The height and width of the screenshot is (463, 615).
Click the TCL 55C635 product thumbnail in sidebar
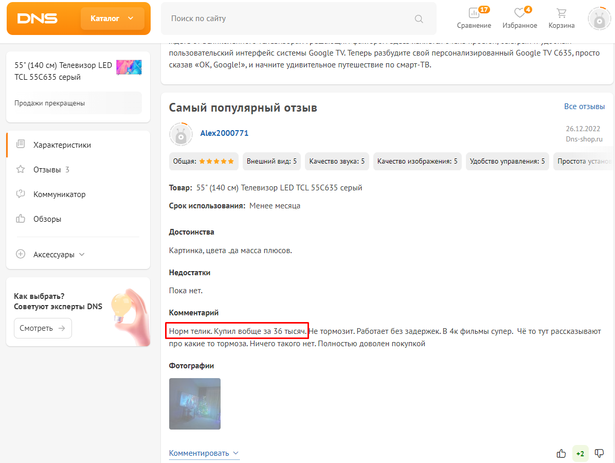tap(129, 67)
